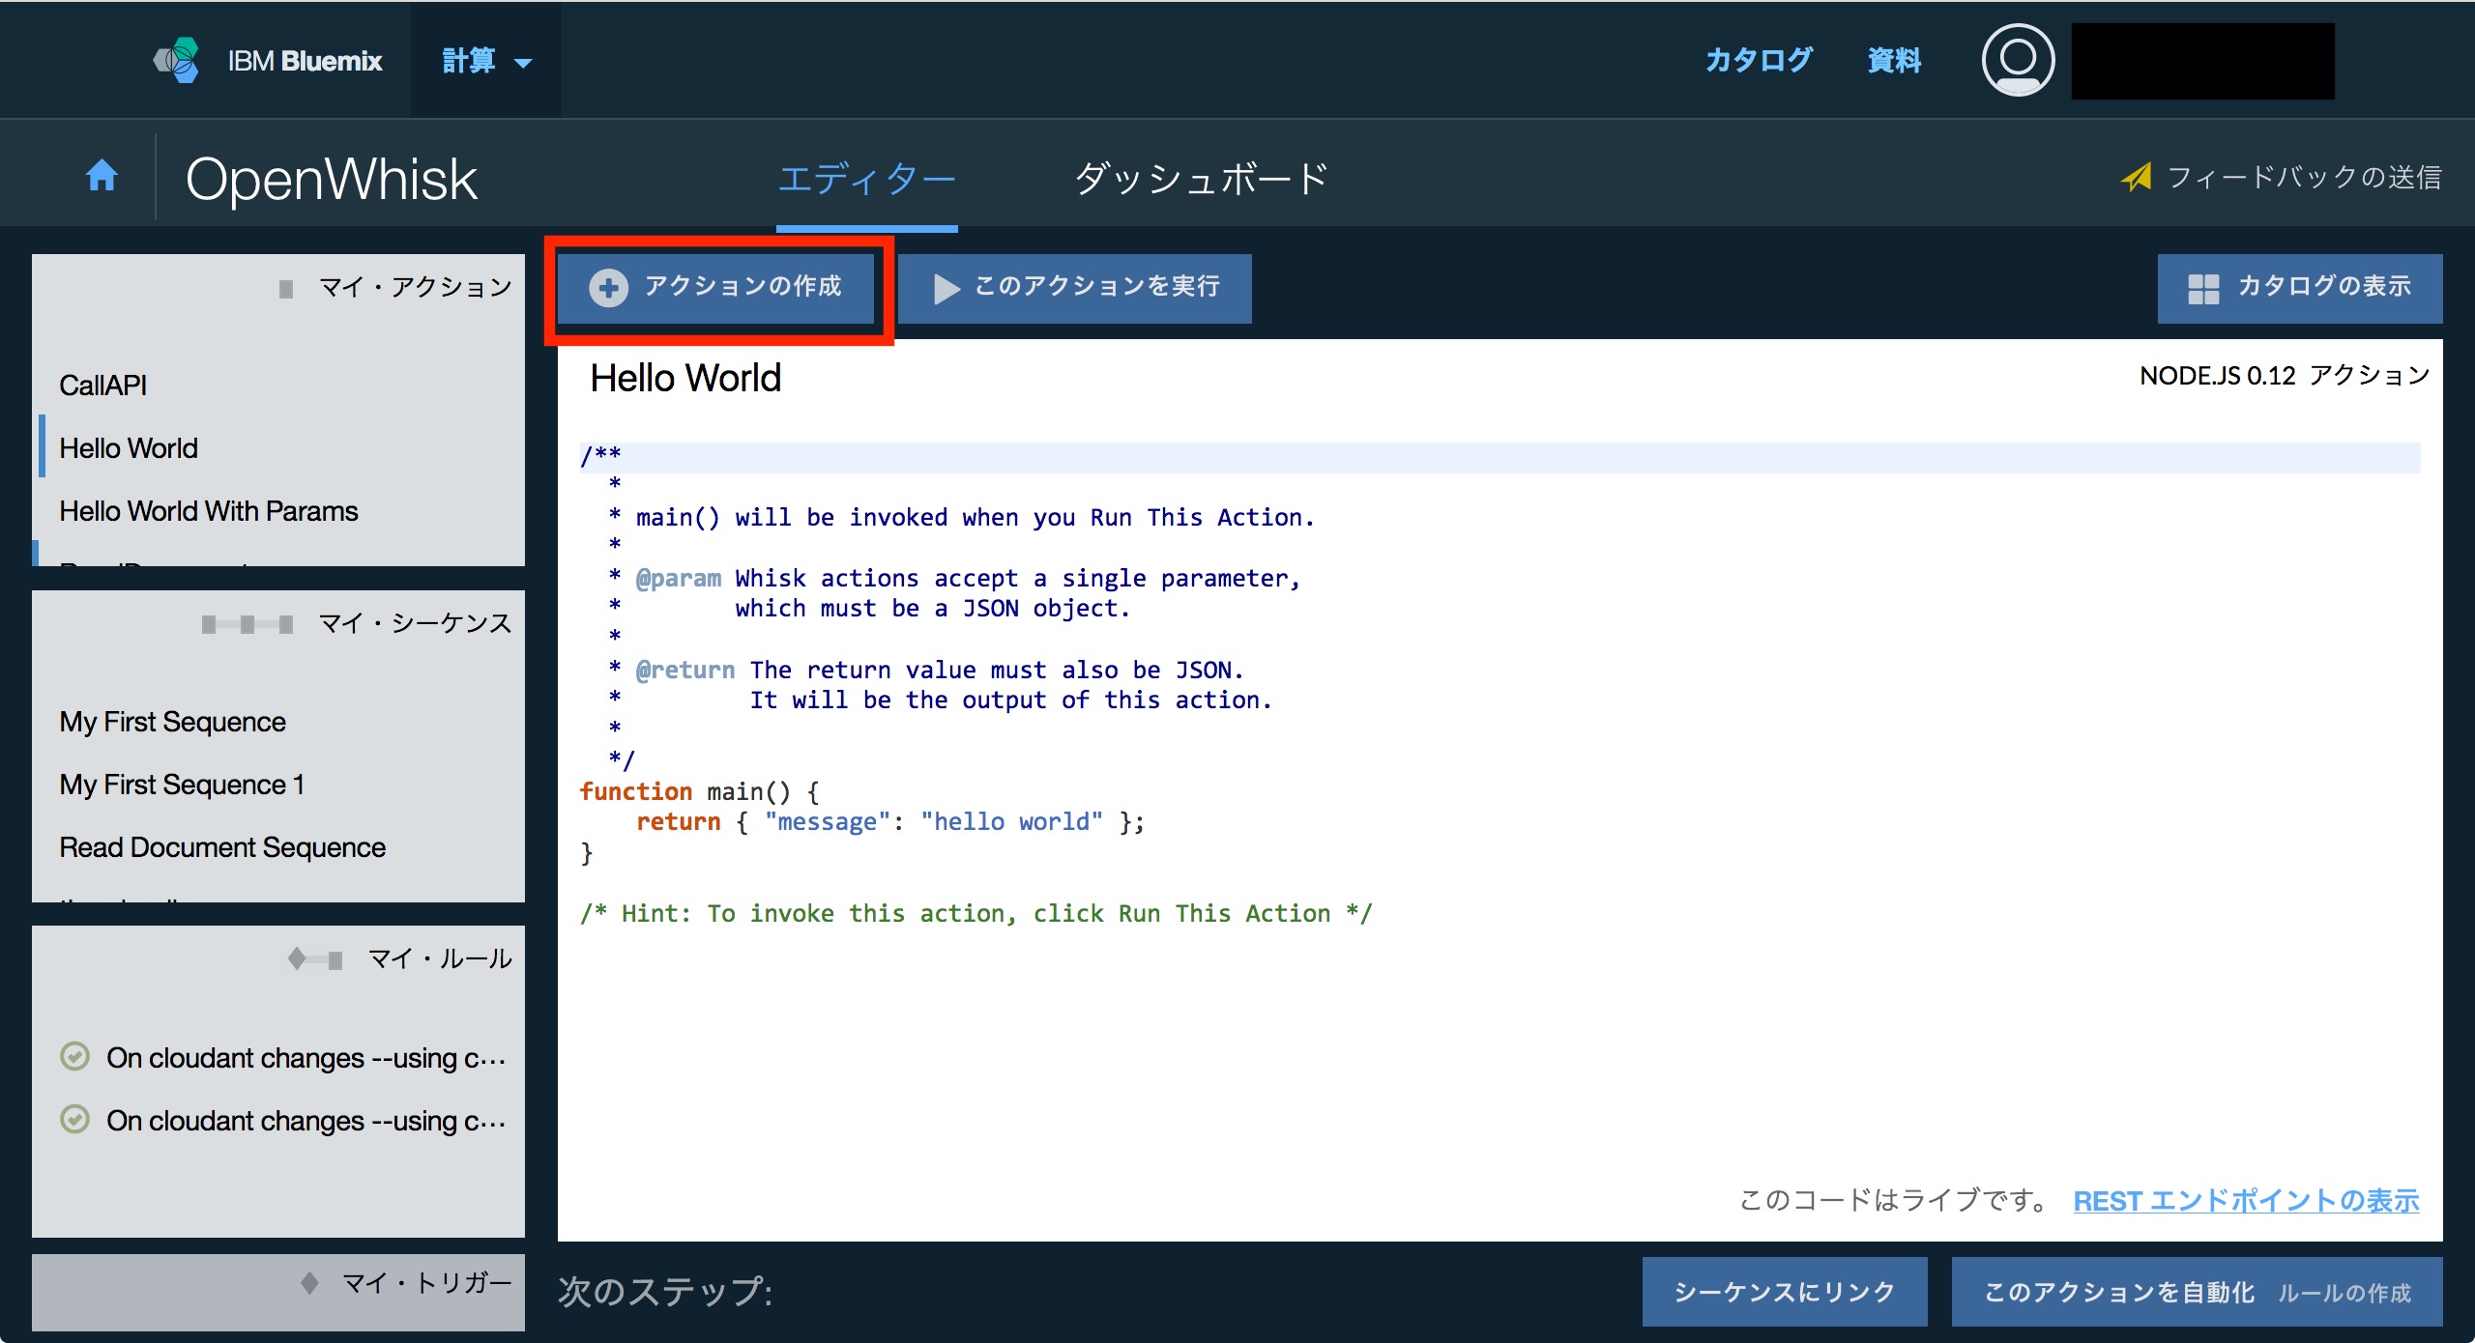
Task: Click the マイ・ルール panel title
Action: point(440,958)
